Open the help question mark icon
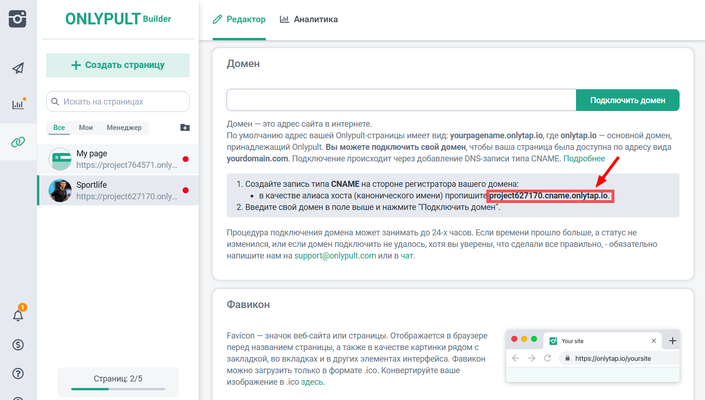The image size is (705, 400). 18,373
